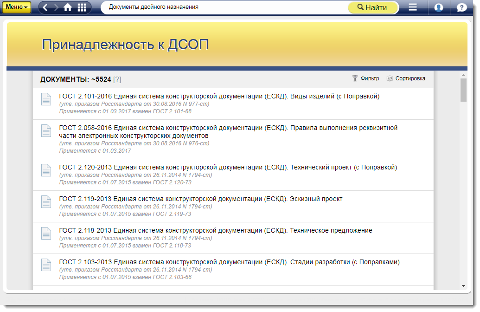Viewport: 480px width, 312px height.
Task: Click document icon beside ГОСТ 2.120-2013
Action: (x=46, y=170)
